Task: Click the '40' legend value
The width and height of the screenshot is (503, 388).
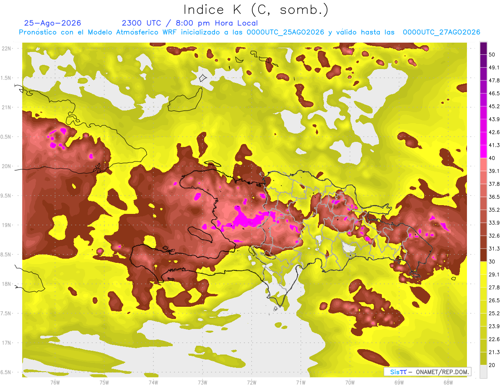Action: pos(492,158)
